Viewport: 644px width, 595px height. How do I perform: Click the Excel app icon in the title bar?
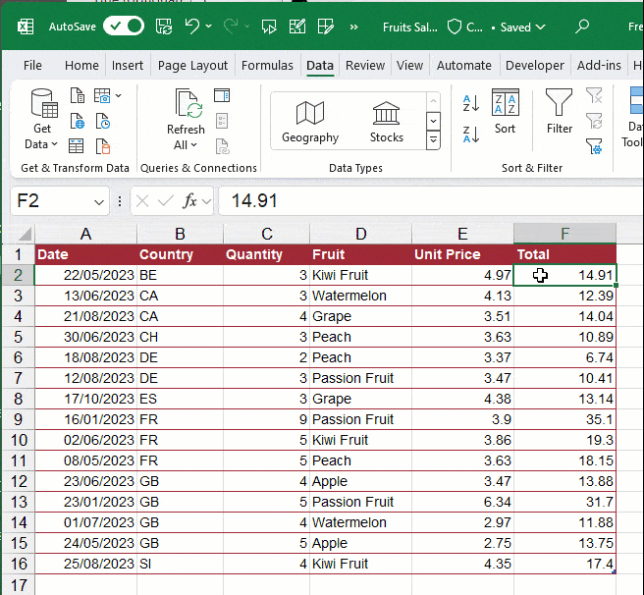(26, 27)
